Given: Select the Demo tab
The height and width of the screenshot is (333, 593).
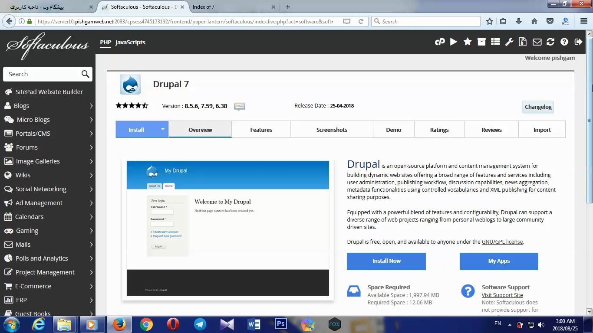Looking at the screenshot, I should [394, 130].
